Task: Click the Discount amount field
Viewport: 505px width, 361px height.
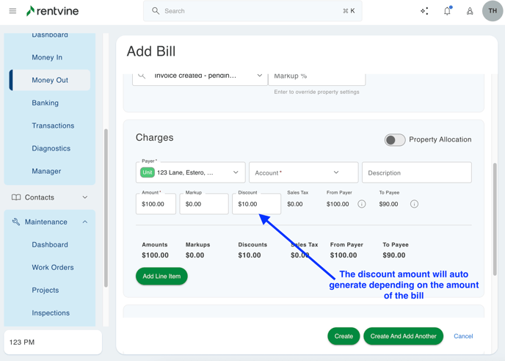Action: coord(256,205)
